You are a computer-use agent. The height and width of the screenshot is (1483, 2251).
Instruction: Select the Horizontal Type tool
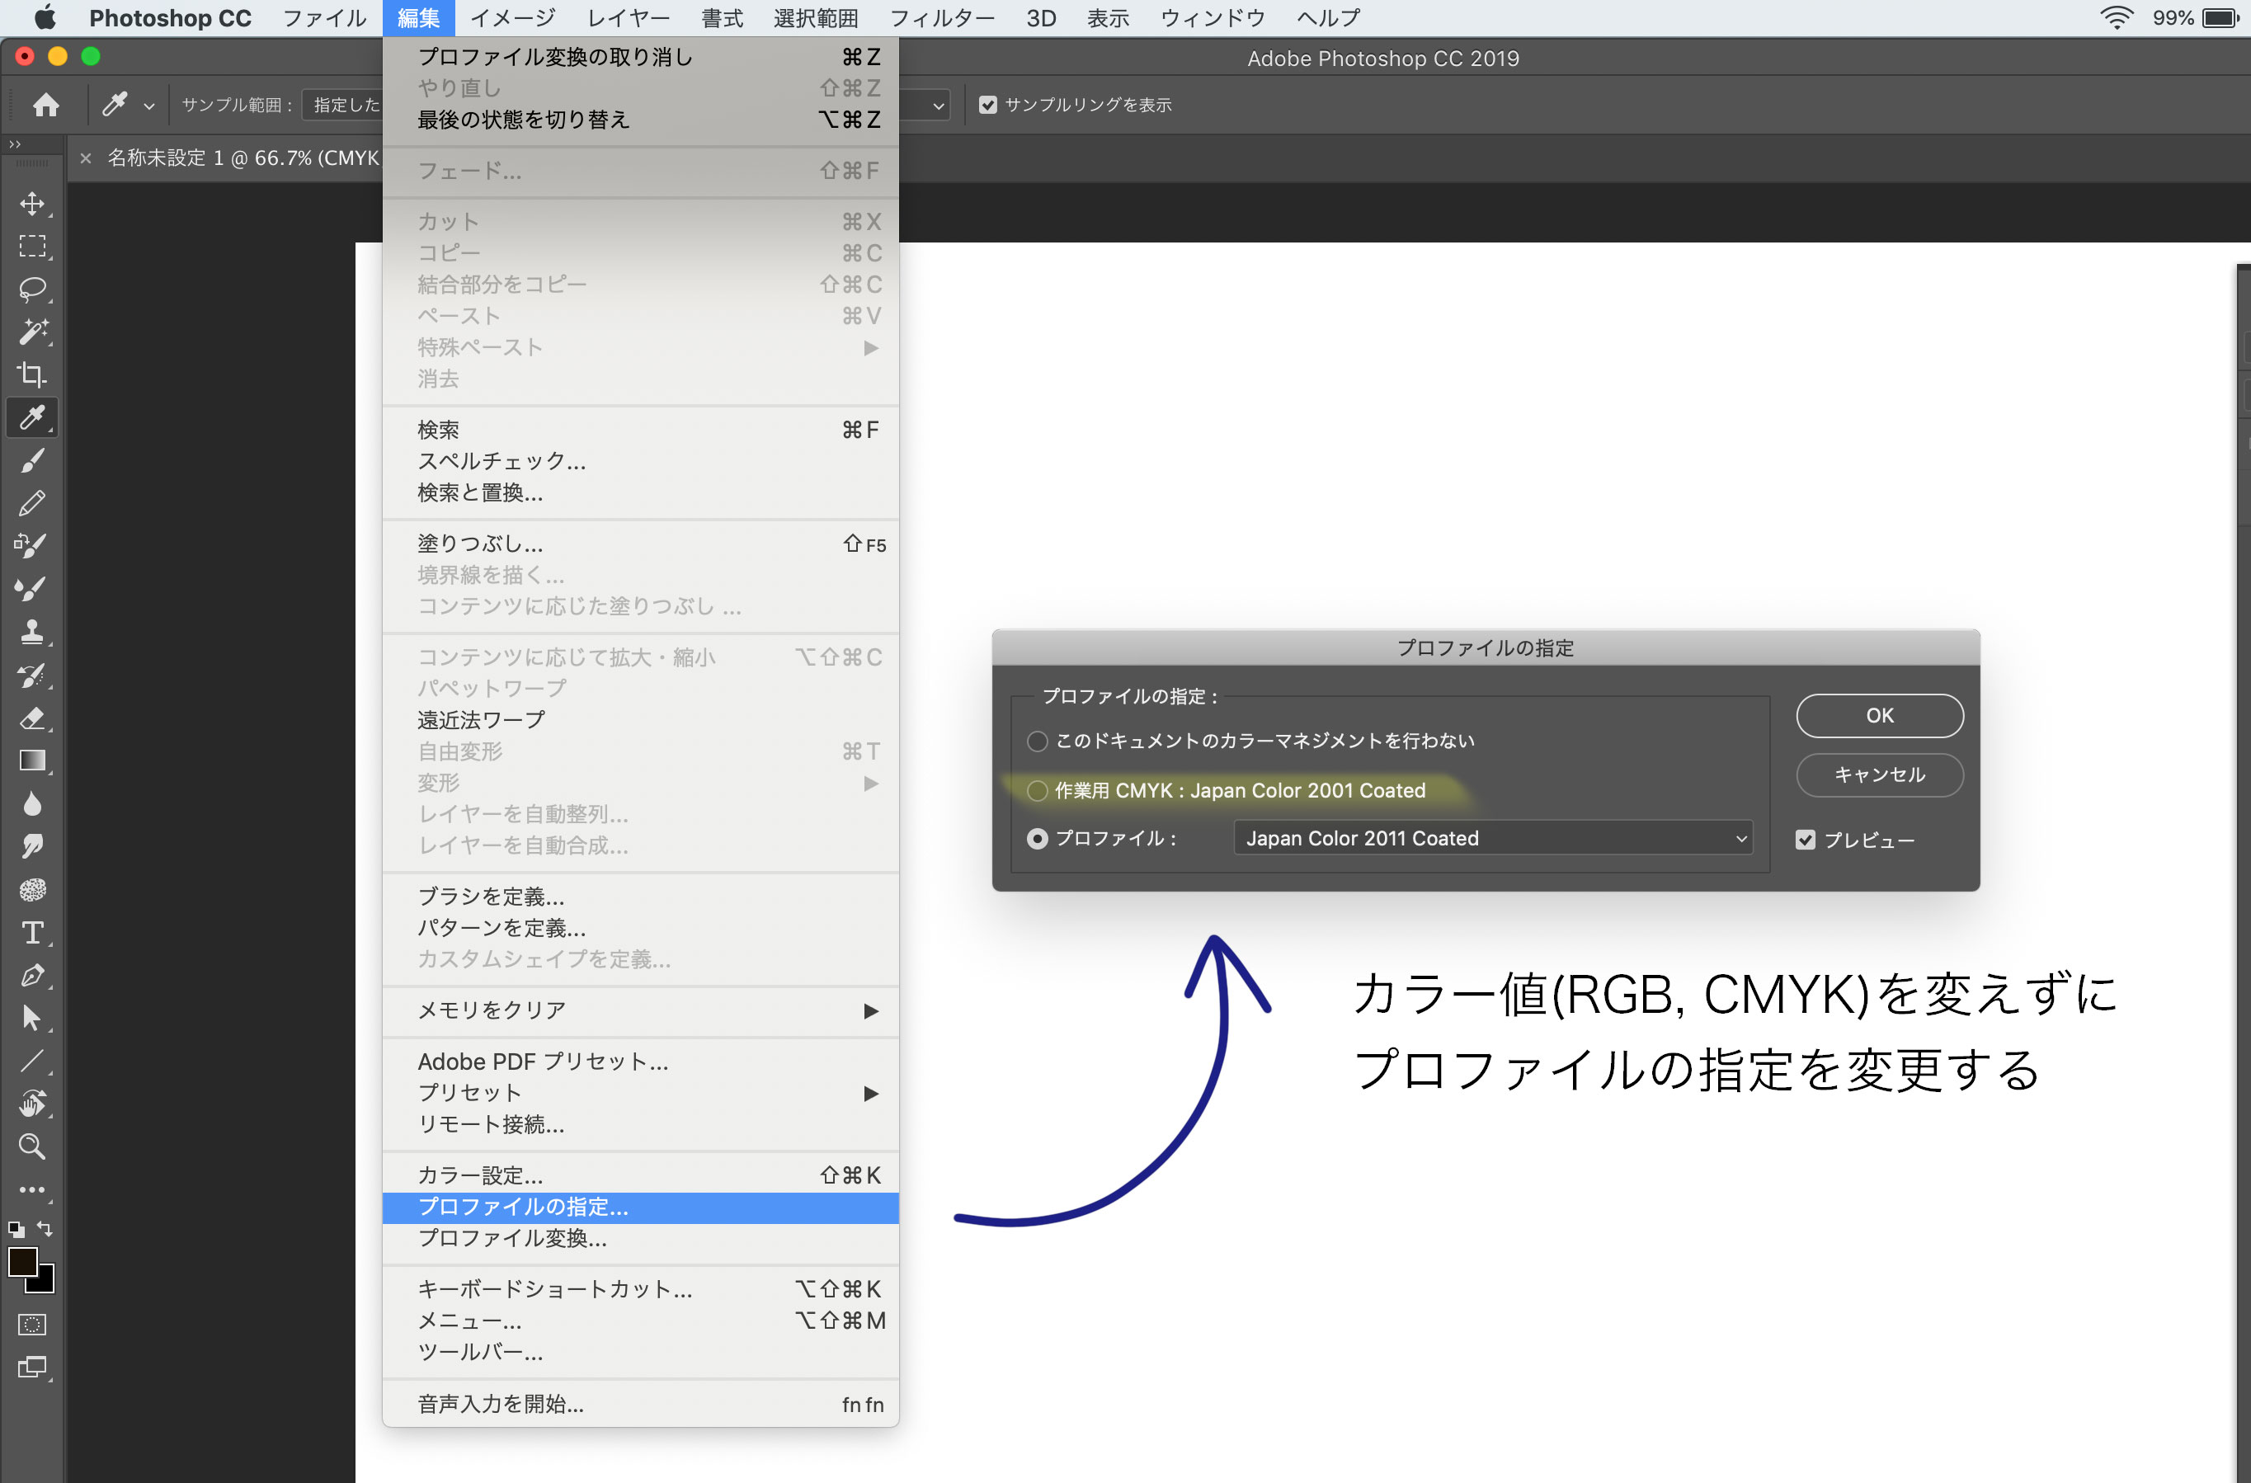click(32, 933)
